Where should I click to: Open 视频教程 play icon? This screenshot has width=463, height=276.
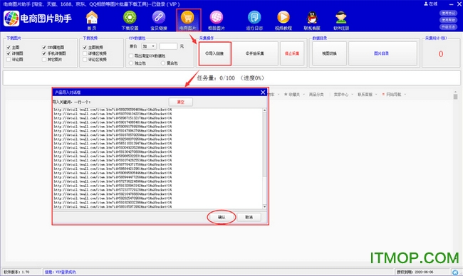coord(283,20)
